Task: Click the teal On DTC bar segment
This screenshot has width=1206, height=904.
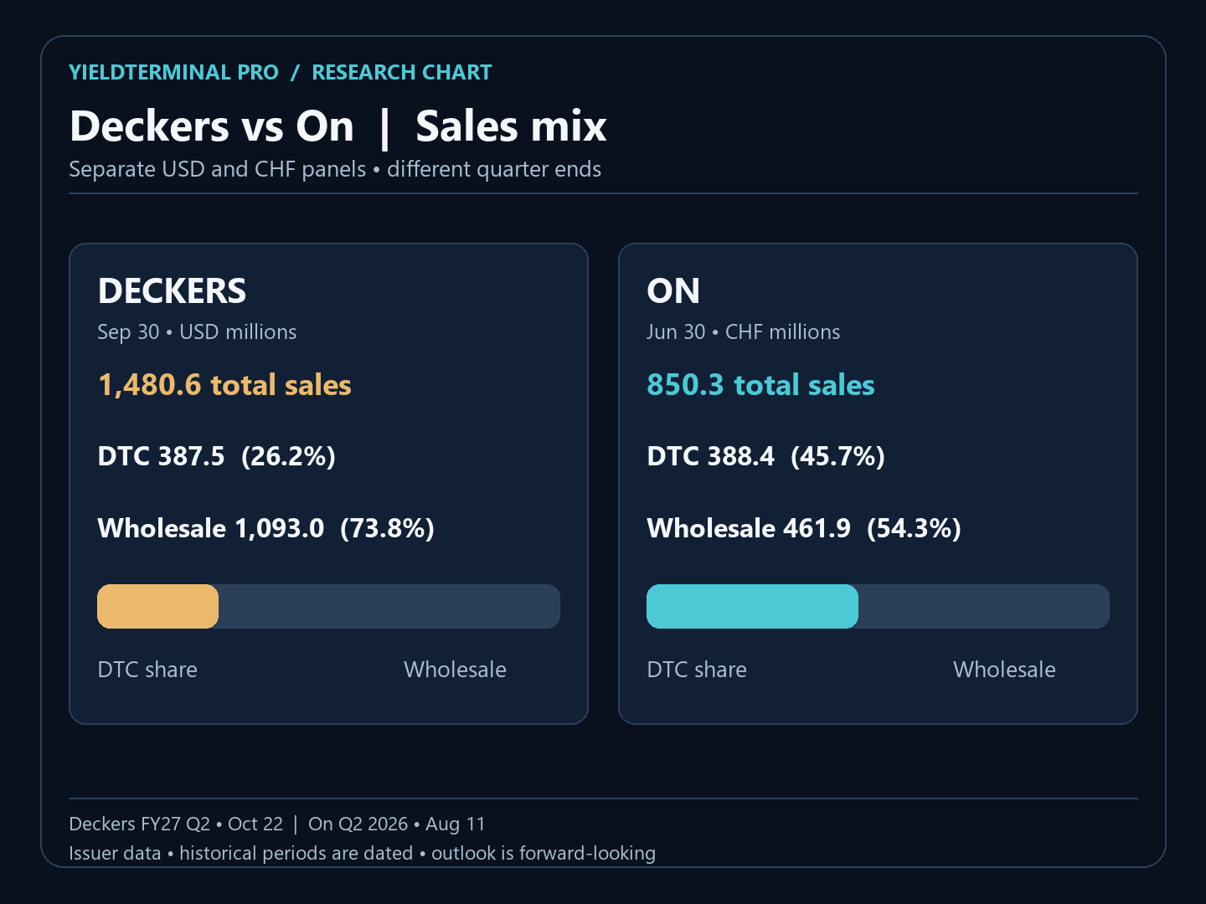Action: click(x=752, y=606)
